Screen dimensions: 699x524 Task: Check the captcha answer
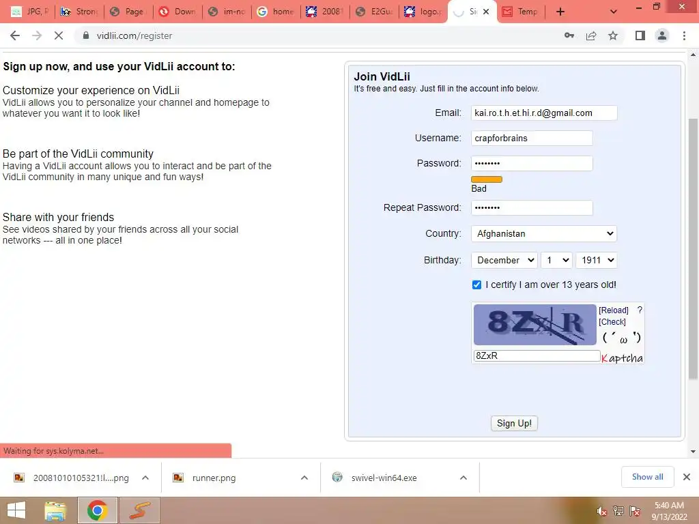(612, 322)
